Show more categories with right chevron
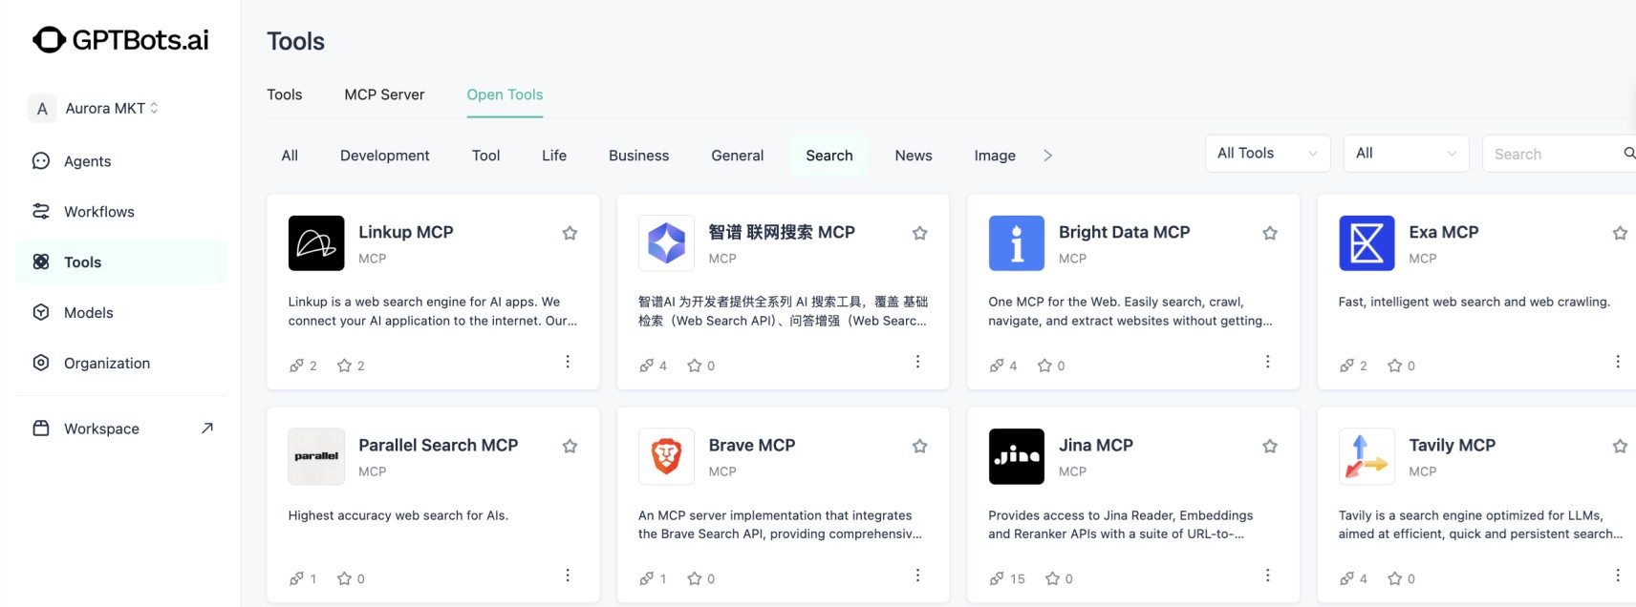 pyautogui.click(x=1047, y=156)
